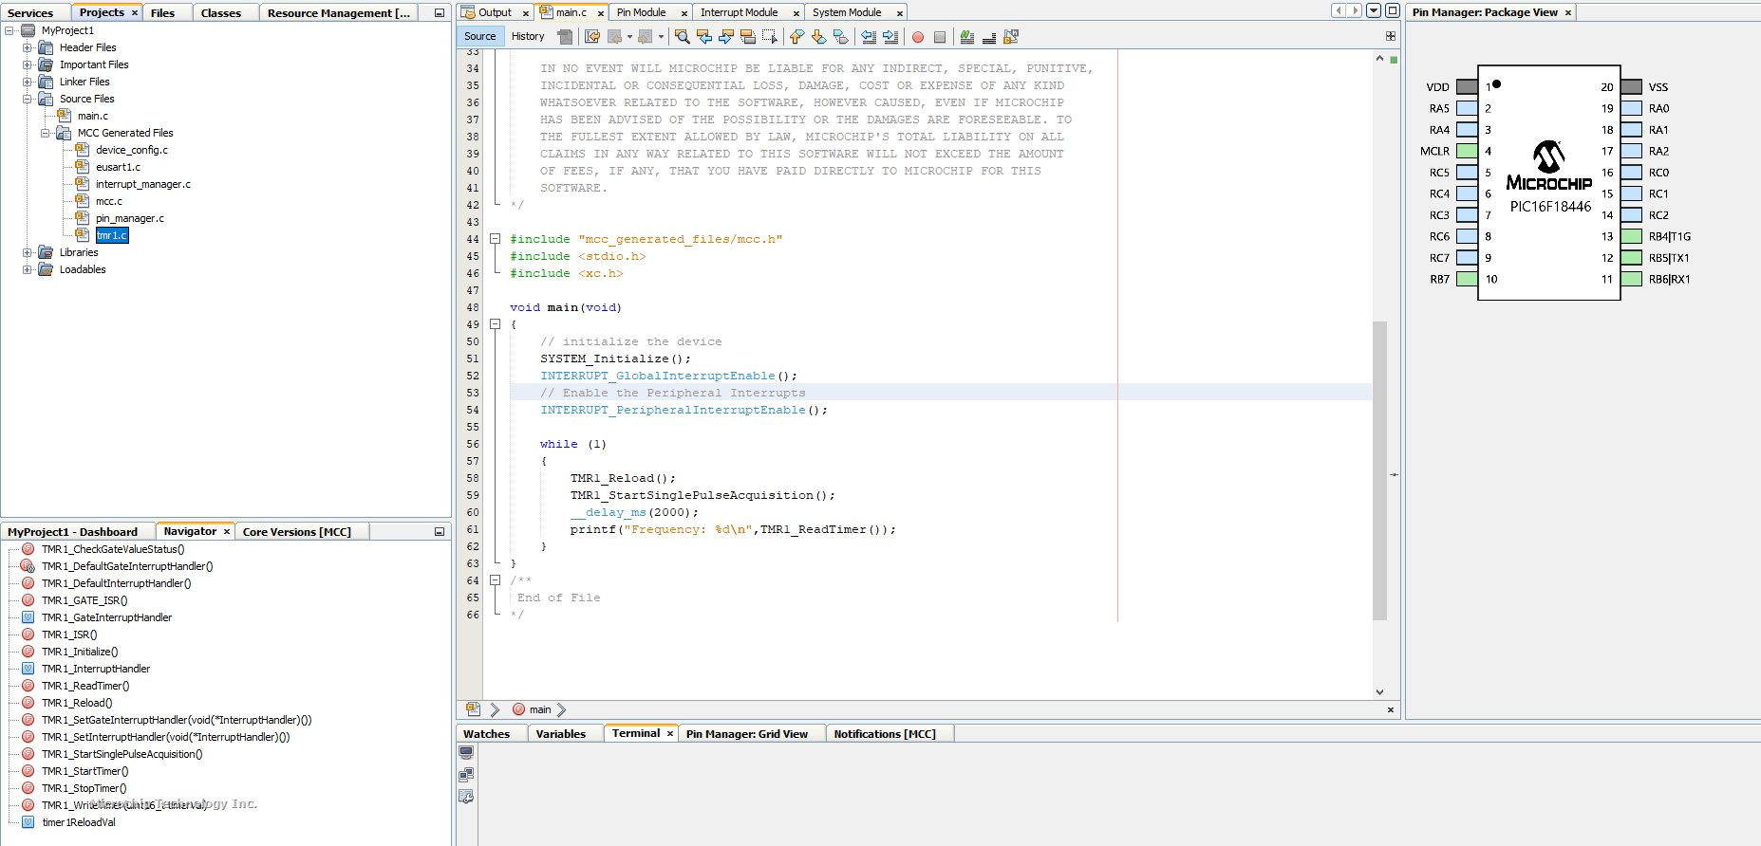
Task: Click the terminal remote connection icon
Action: 466,775
